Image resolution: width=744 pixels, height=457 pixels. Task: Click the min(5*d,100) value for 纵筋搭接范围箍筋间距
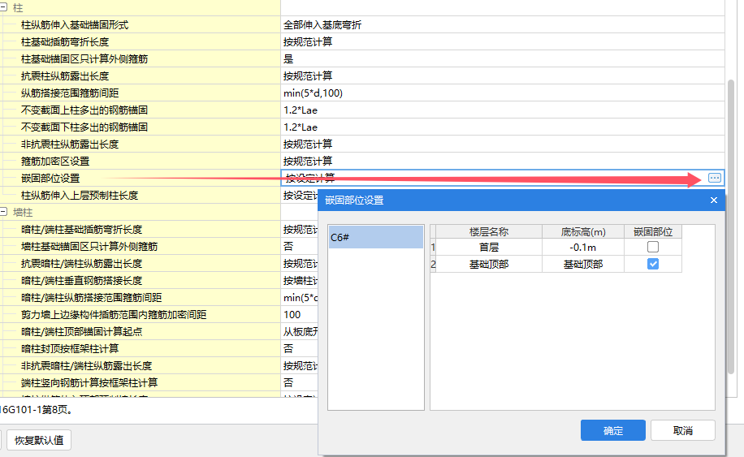pyautogui.click(x=314, y=93)
